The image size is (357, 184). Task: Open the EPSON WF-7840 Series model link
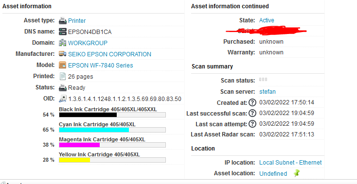(100, 65)
